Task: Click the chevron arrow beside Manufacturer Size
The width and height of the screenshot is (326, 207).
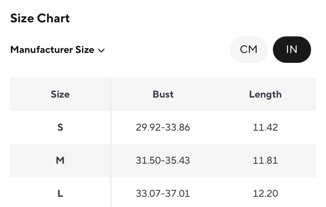Action: pyautogui.click(x=101, y=50)
